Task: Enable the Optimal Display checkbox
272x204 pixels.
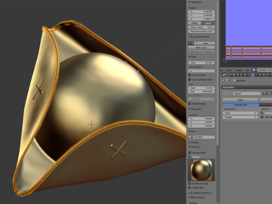Action: (x=262, y=117)
